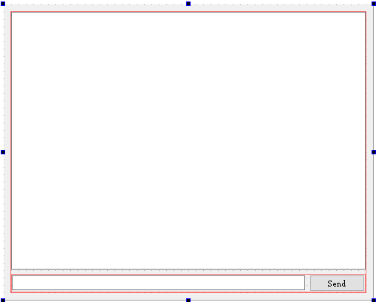
Task: Click the word Send on the button
Action: (x=337, y=284)
